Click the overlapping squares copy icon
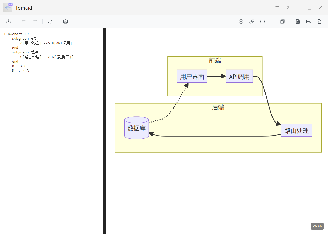The width and height of the screenshot is (328, 234). pyautogui.click(x=283, y=21)
